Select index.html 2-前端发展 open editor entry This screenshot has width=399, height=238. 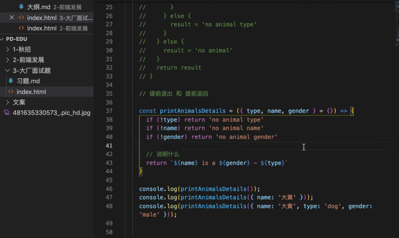tap(47, 28)
